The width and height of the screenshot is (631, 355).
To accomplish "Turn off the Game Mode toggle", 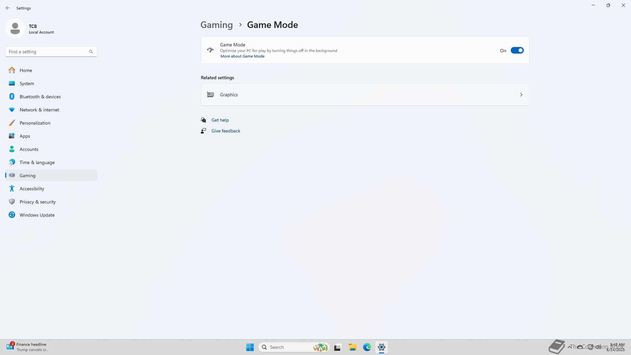I will (x=517, y=50).
